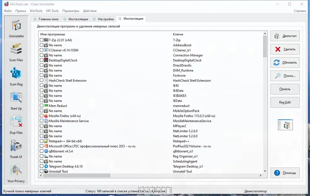Image resolution: width=310 pixels, height=196 pixels.
Task: Click the uninstaller image below Reg Edit
Action: tap(285, 125)
